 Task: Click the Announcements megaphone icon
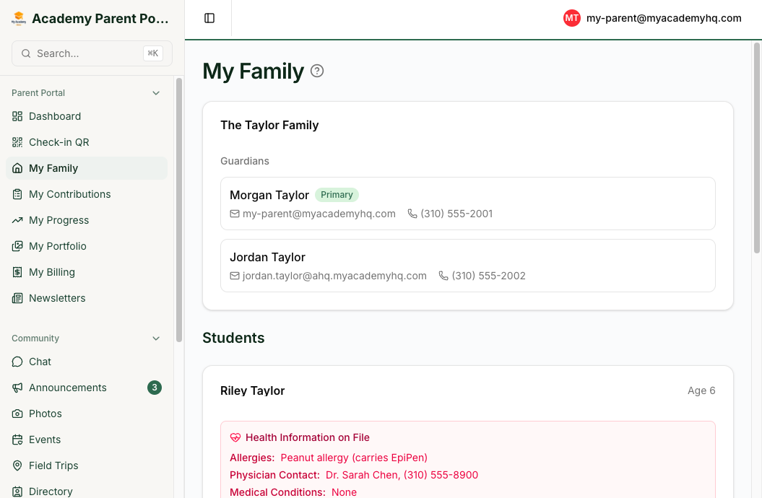pos(17,388)
